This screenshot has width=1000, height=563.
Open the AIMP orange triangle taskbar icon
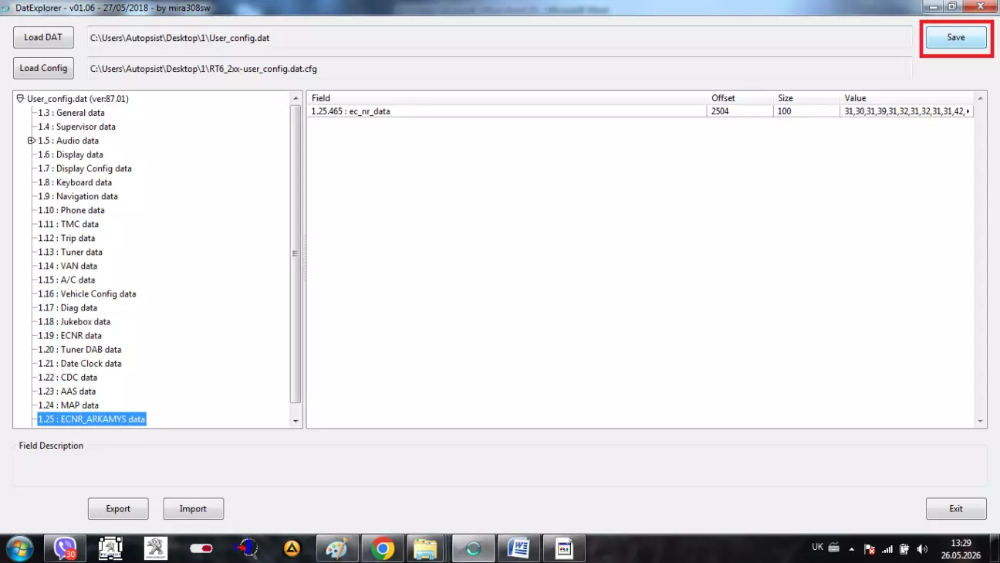(x=292, y=548)
